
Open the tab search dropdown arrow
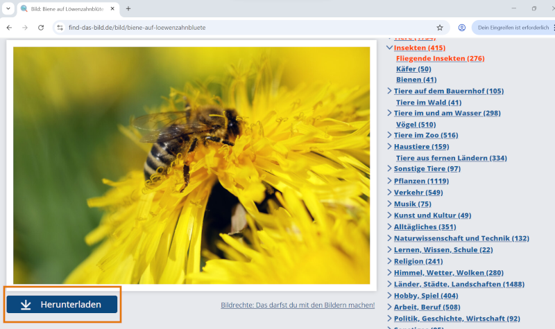8,8
